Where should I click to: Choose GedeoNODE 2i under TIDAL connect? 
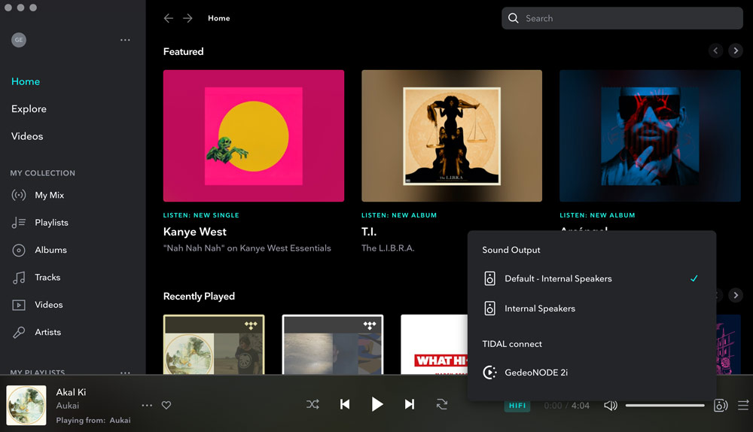(x=536, y=373)
